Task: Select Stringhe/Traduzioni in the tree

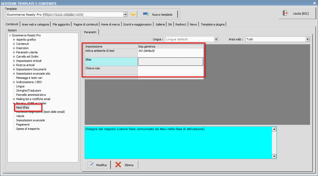Action: tap(29, 91)
